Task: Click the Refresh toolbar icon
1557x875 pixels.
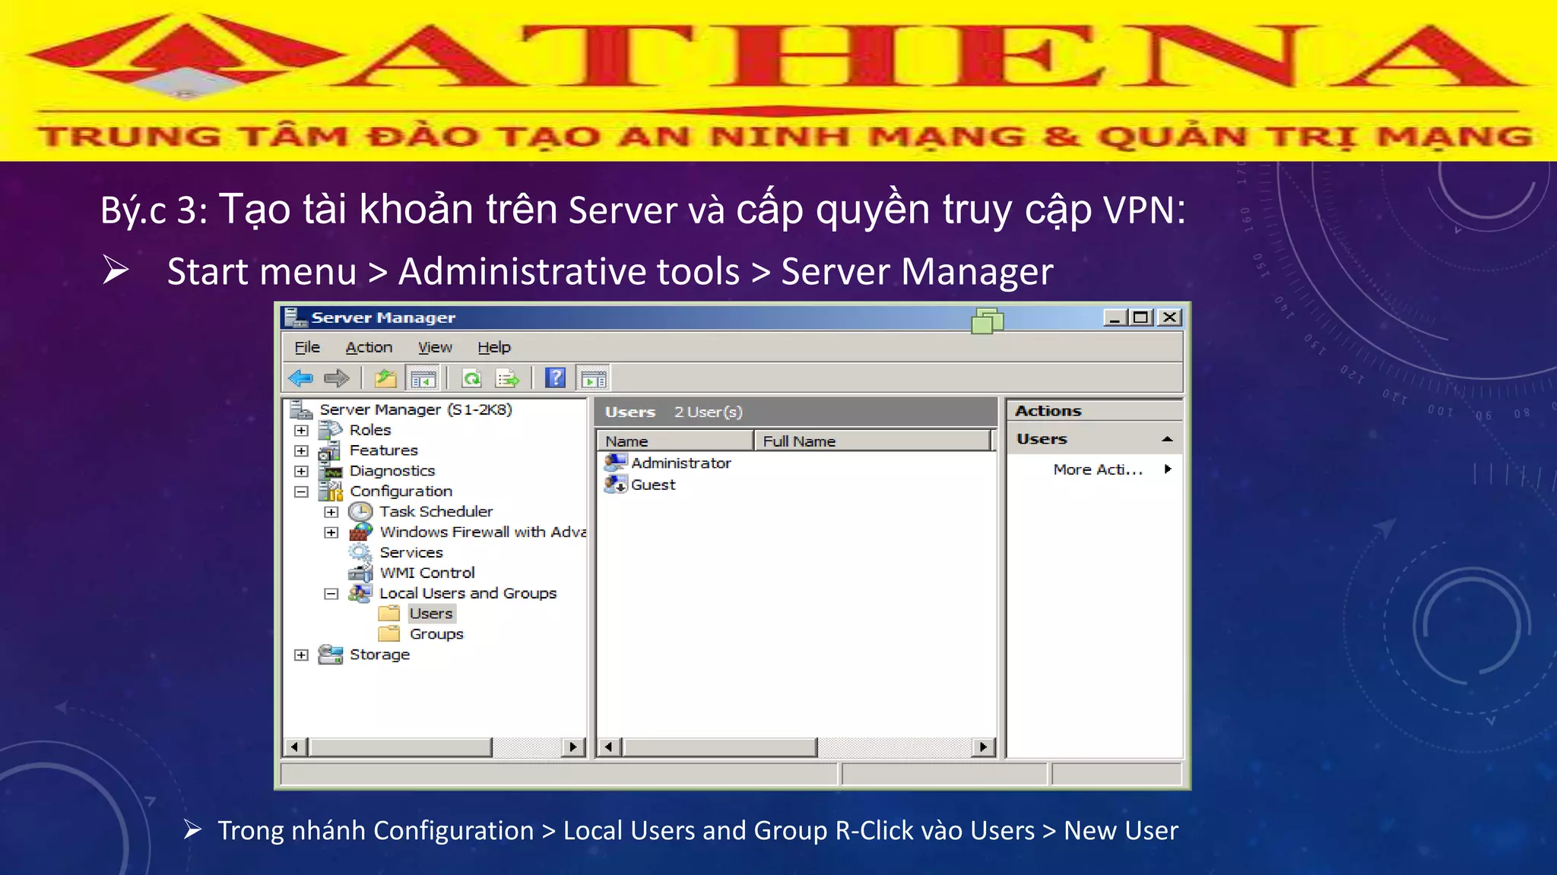Action: tap(472, 378)
